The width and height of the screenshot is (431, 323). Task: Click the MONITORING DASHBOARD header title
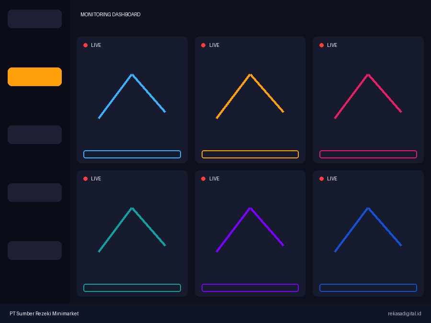(x=110, y=14)
